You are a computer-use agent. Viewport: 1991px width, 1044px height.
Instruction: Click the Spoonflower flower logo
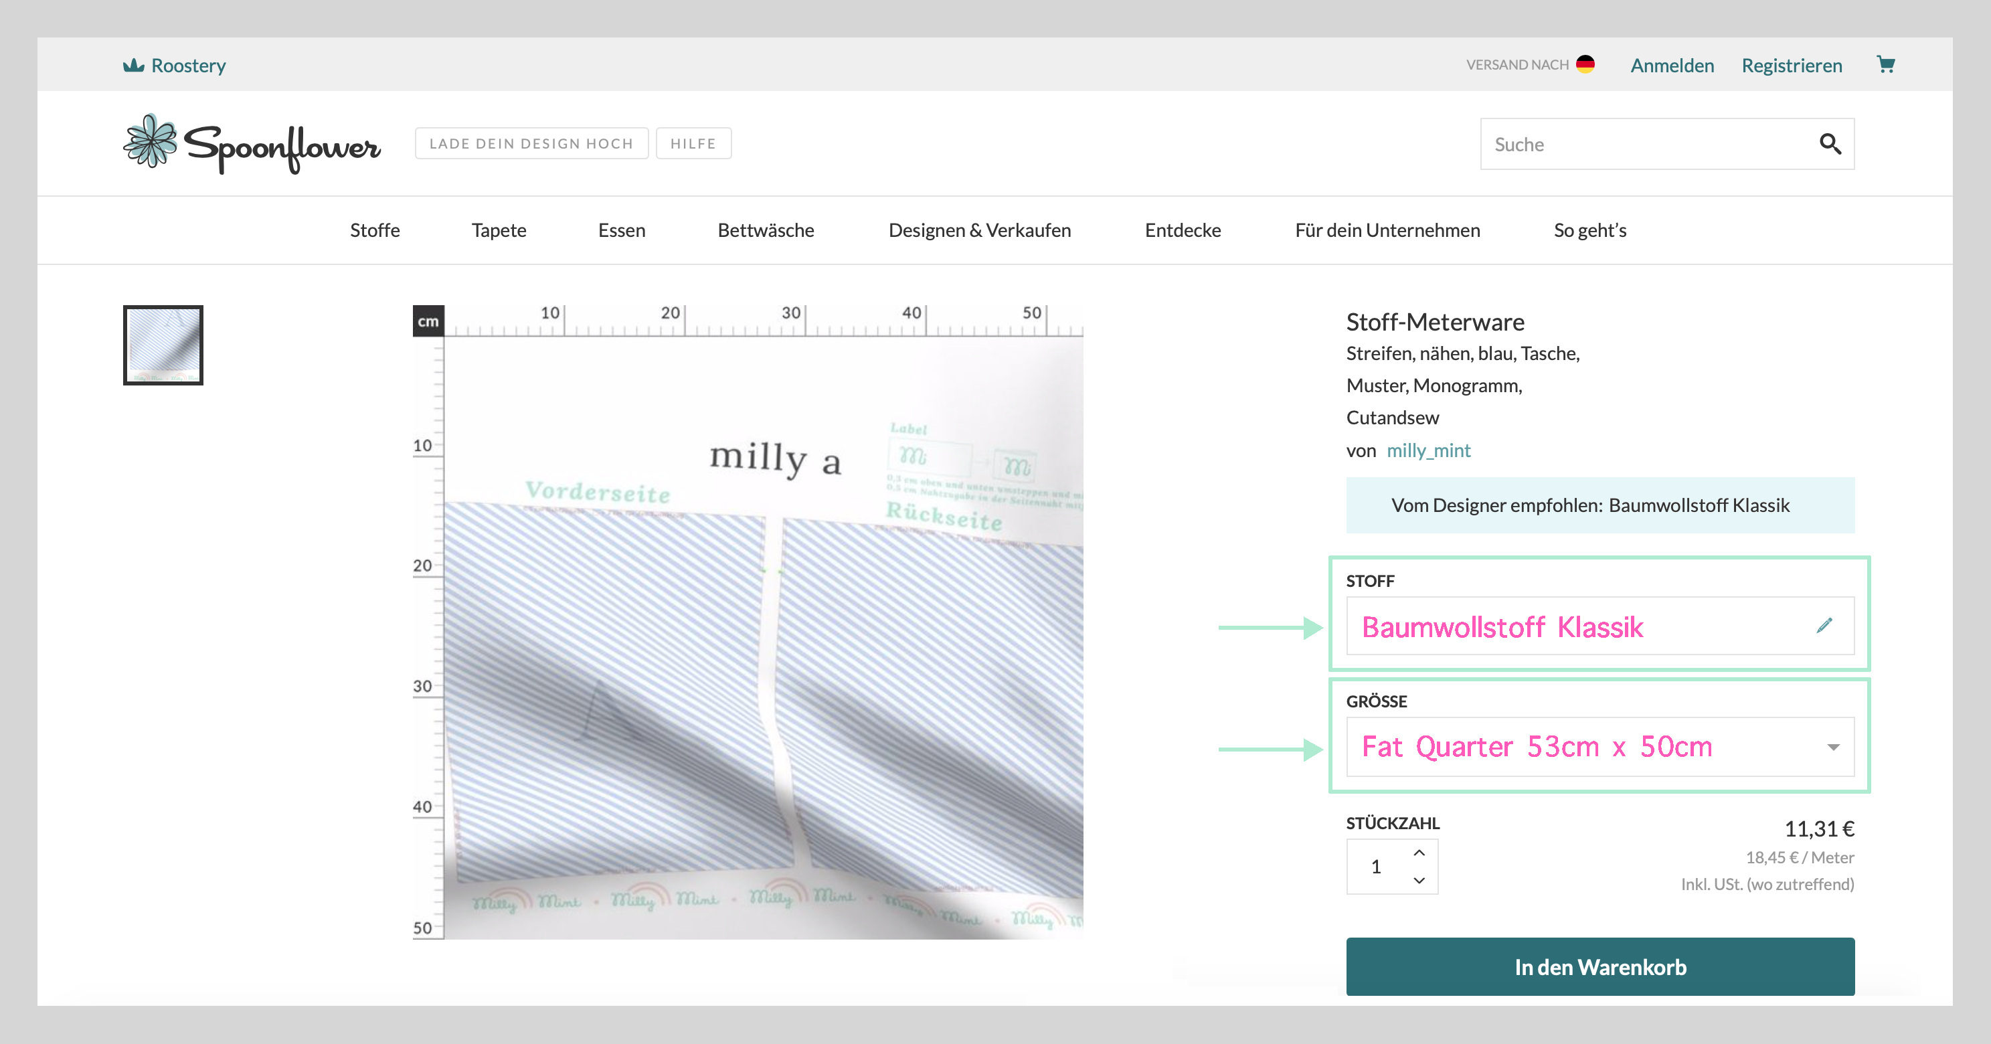pyautogui.click(x=151, y=142)
